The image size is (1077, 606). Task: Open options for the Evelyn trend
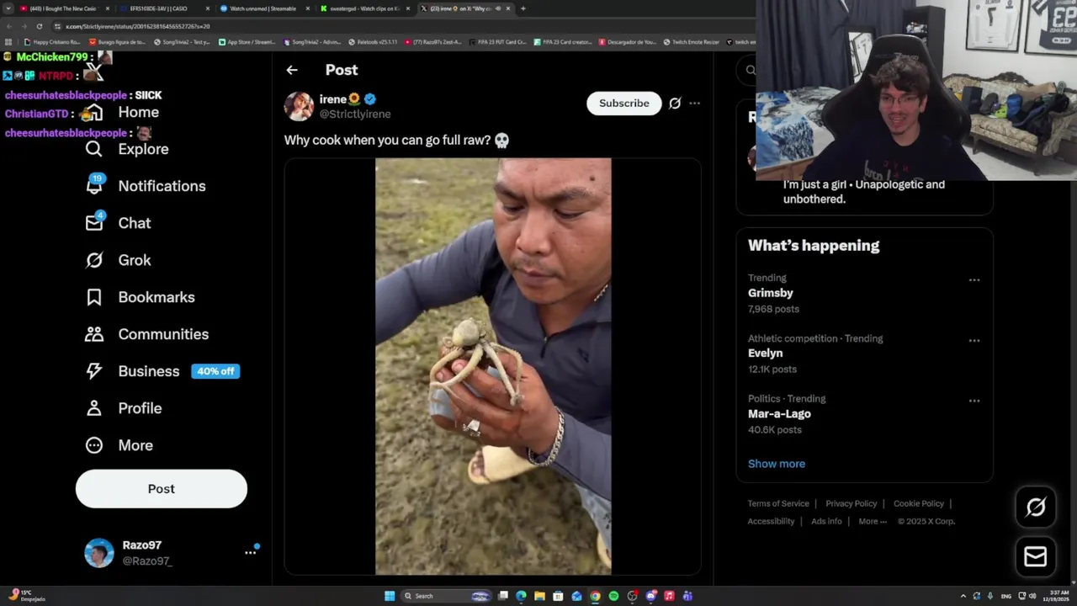(974, 341)
